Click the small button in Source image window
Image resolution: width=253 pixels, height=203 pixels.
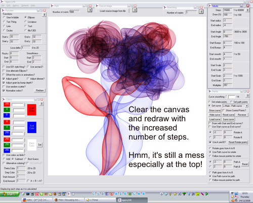(135, 10)
